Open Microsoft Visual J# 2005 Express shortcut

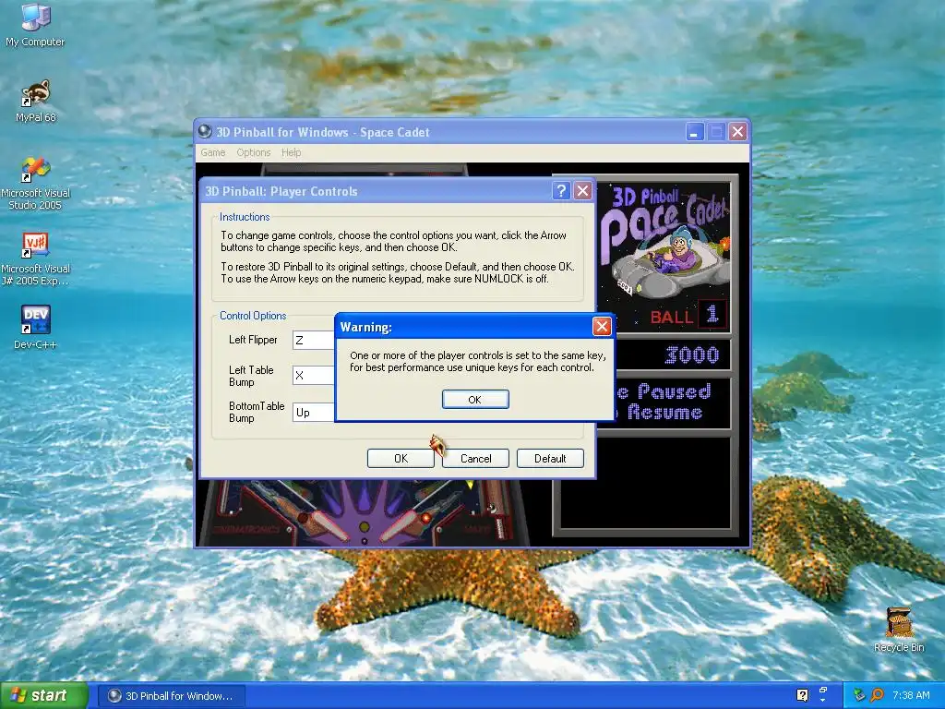(x=36, y=258)
